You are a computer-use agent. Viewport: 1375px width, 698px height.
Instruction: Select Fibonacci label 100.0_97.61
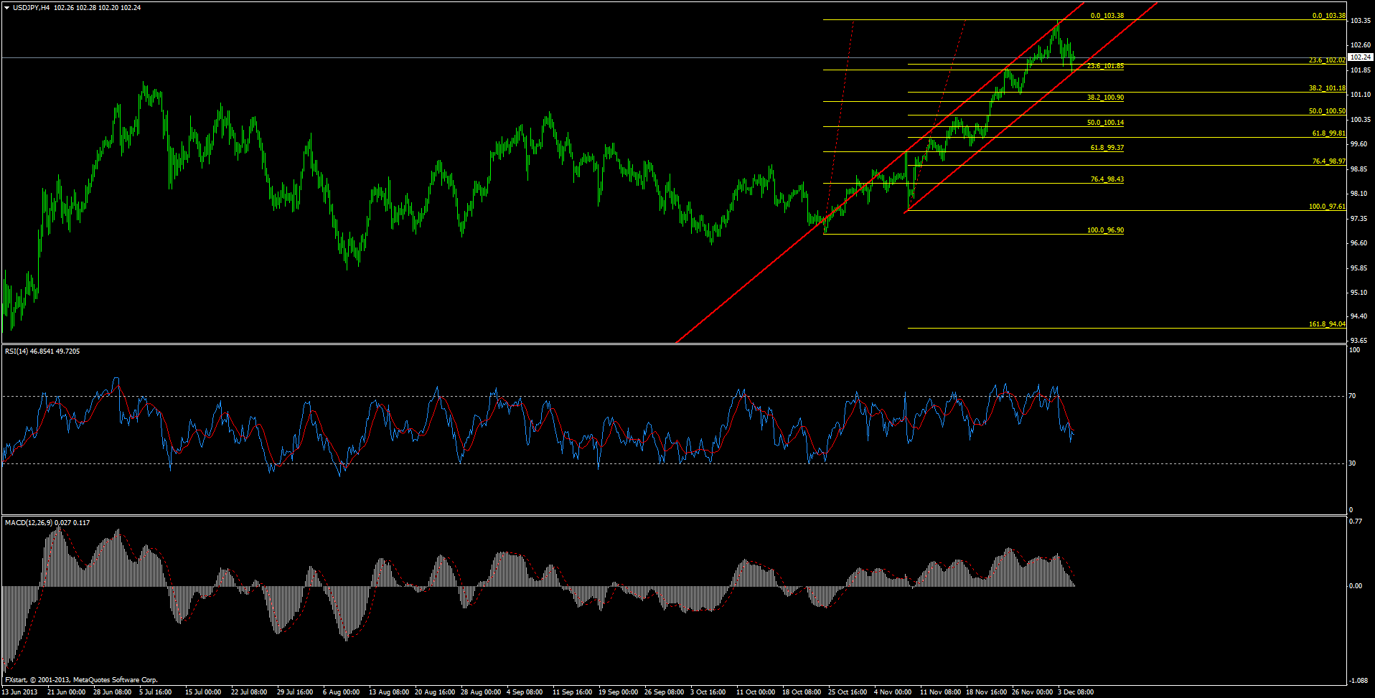1327,207
